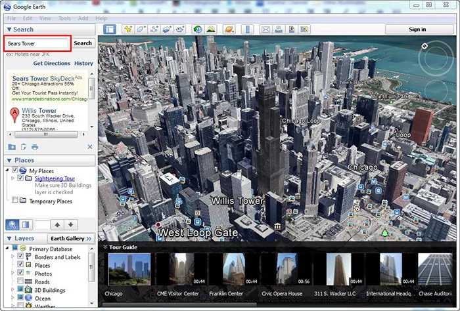Viewport: 460px width, 311px height.
Task: Uncheck the Sightseeing Tour checkbox
Action: (20, 178)
